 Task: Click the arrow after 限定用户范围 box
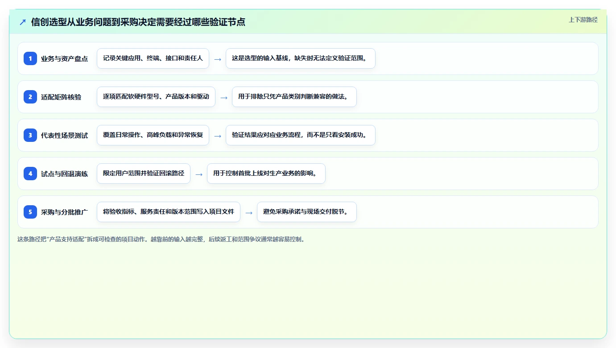199,174
